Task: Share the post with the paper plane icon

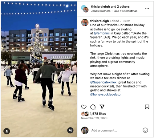Action: click(102, 107)
